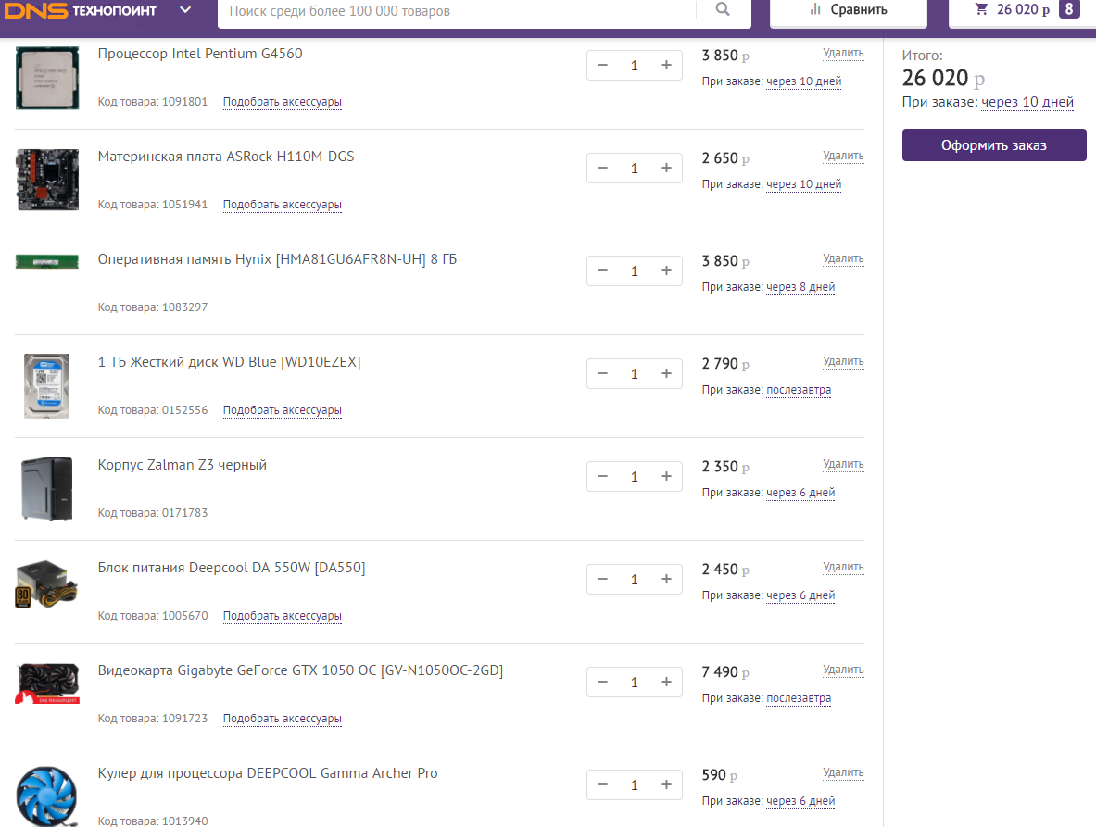Decrease quantity of Gigabyte GTX 1050 video card
Image resolution: width=1096 pixels, height=827 pixels.
click(602, 682)
